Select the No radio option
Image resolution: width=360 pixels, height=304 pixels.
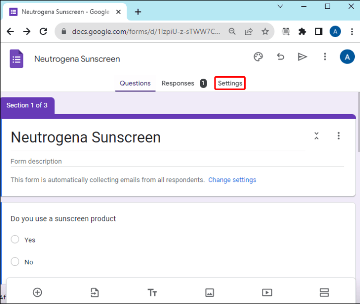pyautogui.click(x=15, y=261)
